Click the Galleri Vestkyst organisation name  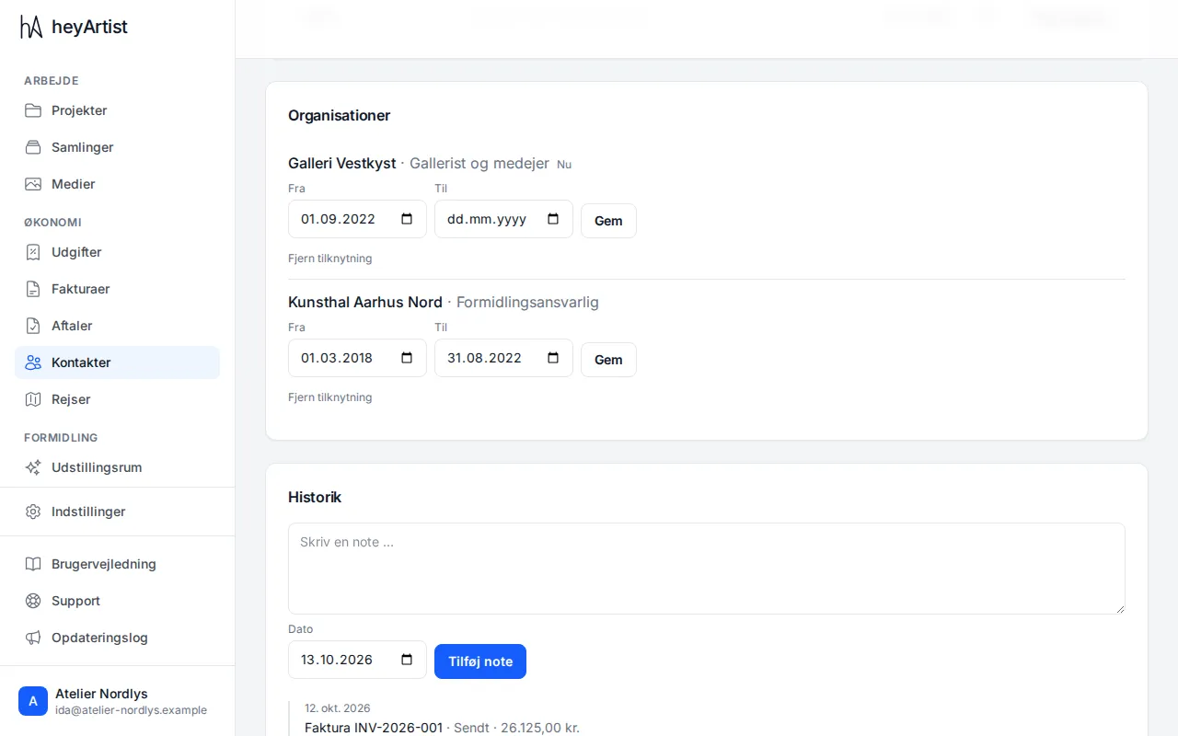coord(341,163)
